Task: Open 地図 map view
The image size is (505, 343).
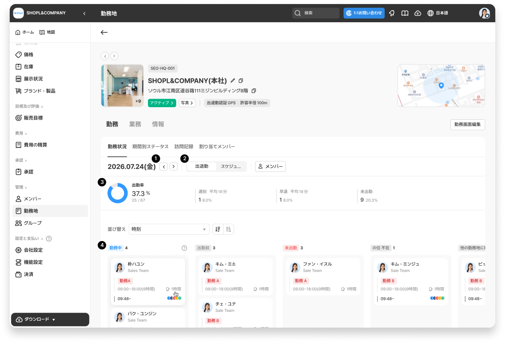Action: (x=47, y=32)
